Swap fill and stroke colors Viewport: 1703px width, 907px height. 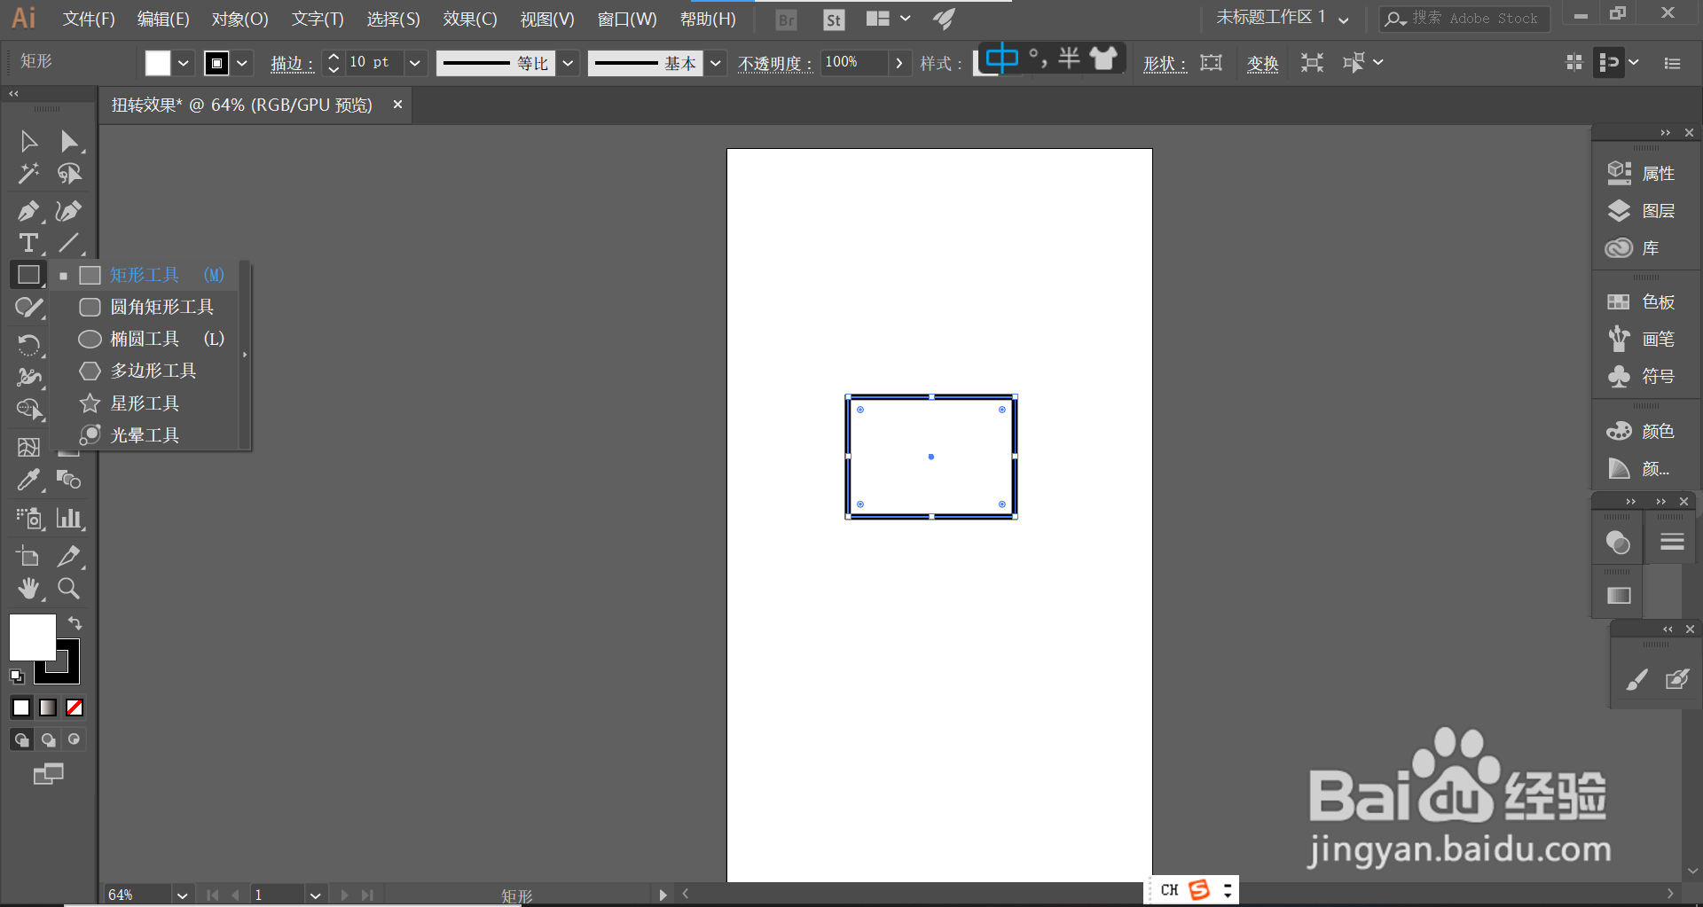(x=75, y=623)
